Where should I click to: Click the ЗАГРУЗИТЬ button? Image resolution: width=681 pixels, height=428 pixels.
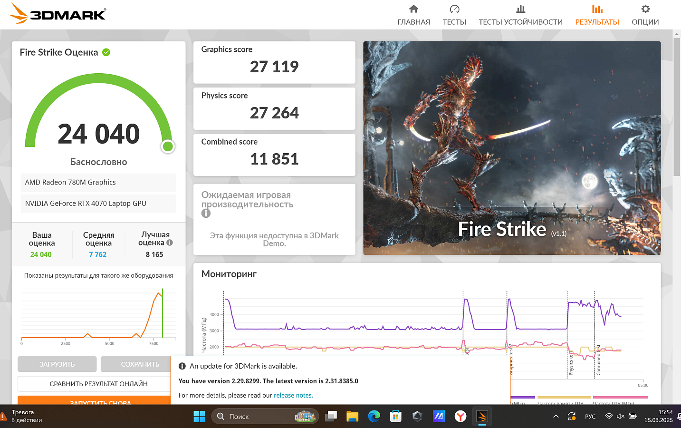(57, 364)
